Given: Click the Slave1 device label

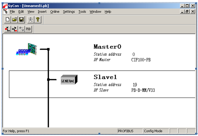Looking at the screenshot, I should pyautogui.click(x=105, y=77).
